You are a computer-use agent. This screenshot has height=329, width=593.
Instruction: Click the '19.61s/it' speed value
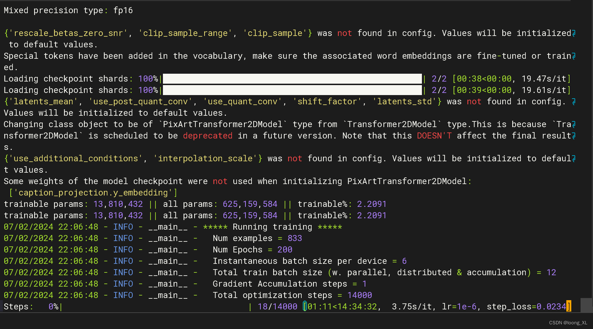(x=544, y=90)
